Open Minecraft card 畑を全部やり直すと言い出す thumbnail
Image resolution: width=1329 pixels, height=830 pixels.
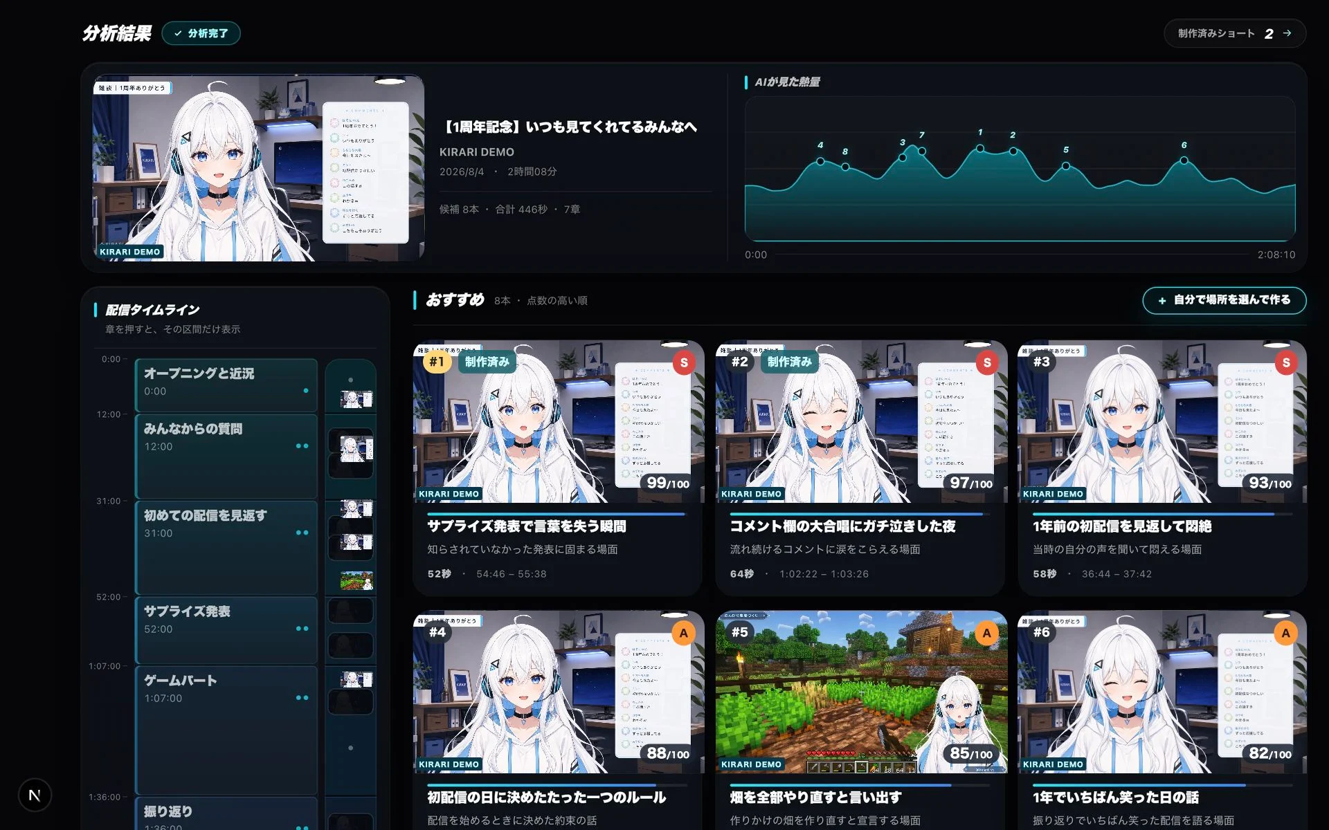point(861,692)
